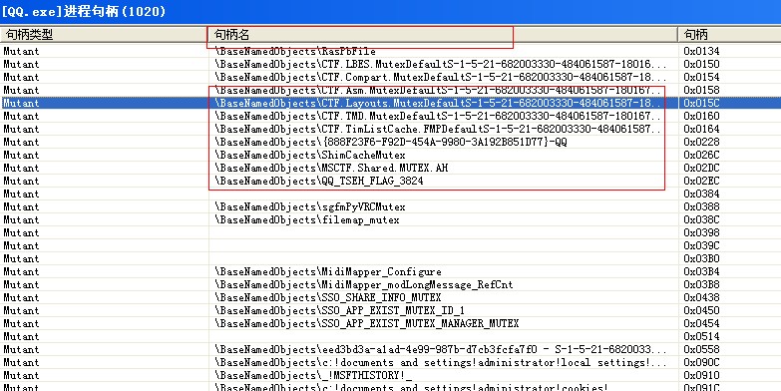781x391 pixels.
Task: Select the QQ_TSEH_FLAG_3824 handle name
Action: point(319,181)
